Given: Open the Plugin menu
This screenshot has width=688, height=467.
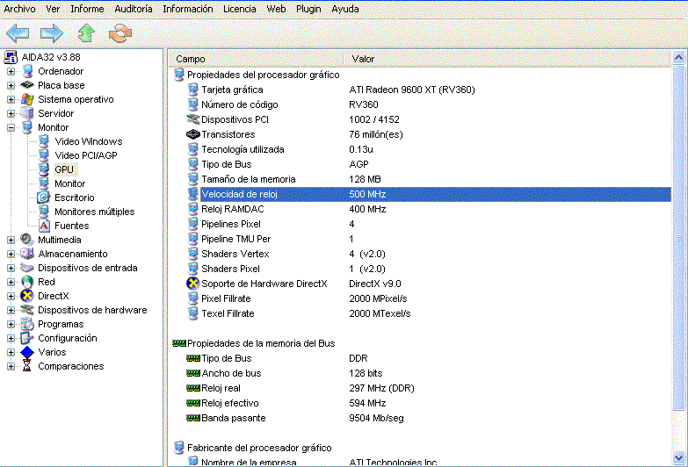Looking at the screenshot, I should pyautogui.click(x=308, y=9).
